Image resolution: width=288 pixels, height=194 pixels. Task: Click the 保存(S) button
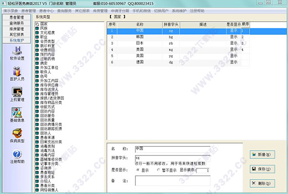tap(262, 169)
